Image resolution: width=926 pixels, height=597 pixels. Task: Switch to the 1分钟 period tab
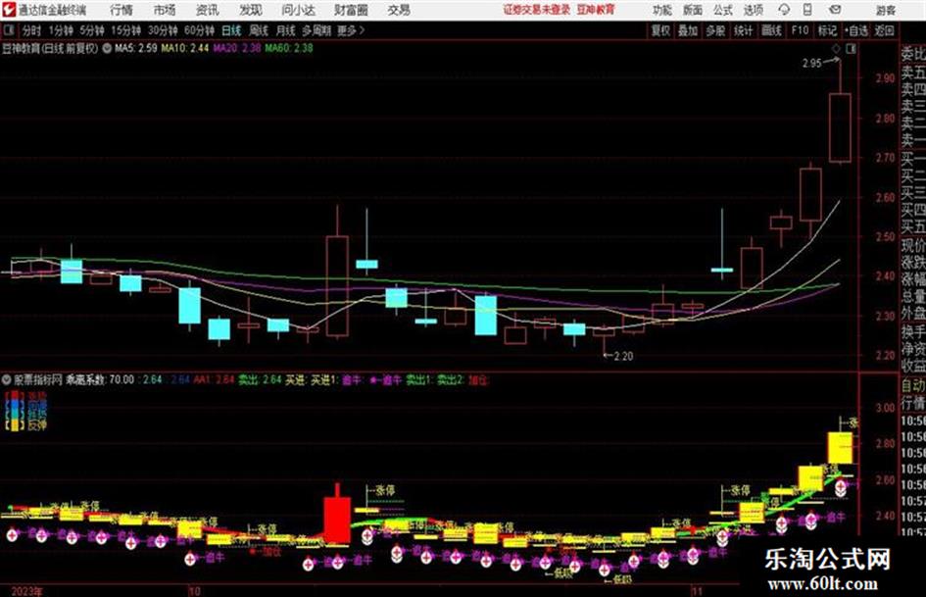click(60, 30)
